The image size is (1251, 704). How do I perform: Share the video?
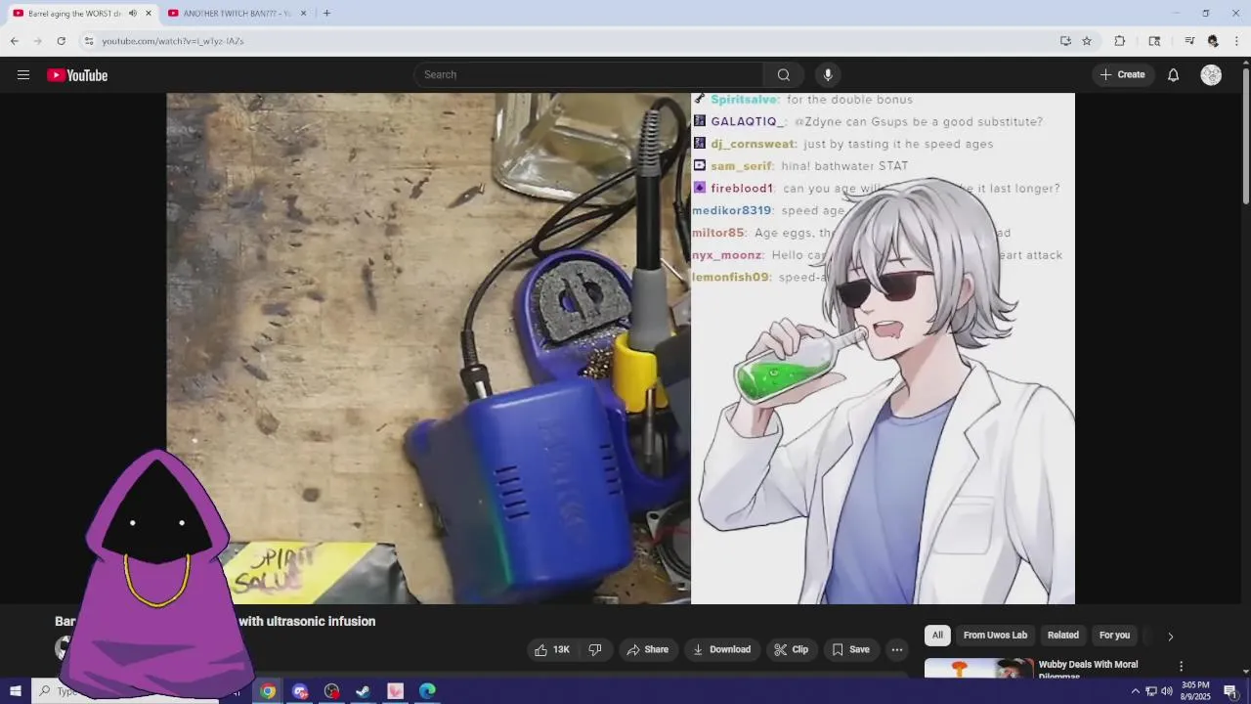tap(648, 650)
